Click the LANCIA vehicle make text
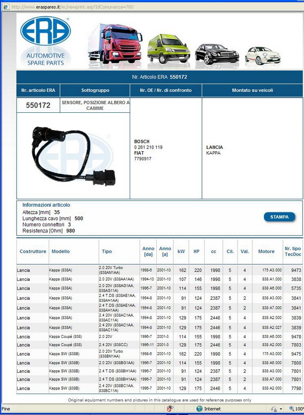Screen dimensions: 304x415 215,147
